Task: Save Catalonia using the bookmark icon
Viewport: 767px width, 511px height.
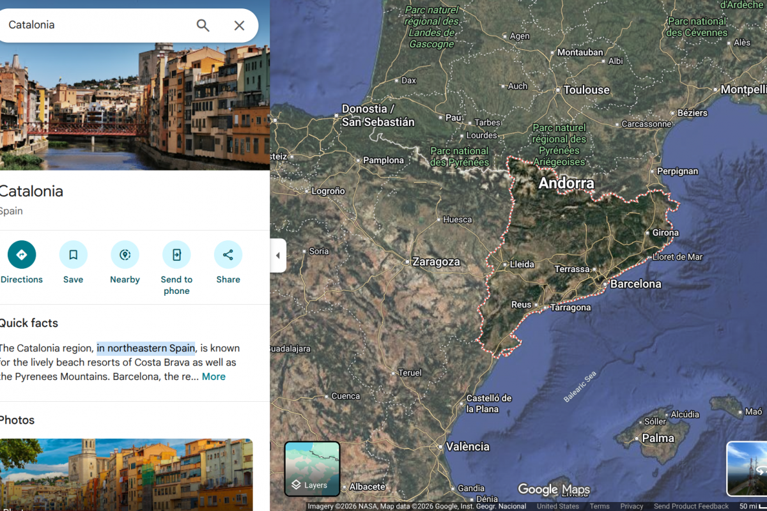Action: click(73, 254)
